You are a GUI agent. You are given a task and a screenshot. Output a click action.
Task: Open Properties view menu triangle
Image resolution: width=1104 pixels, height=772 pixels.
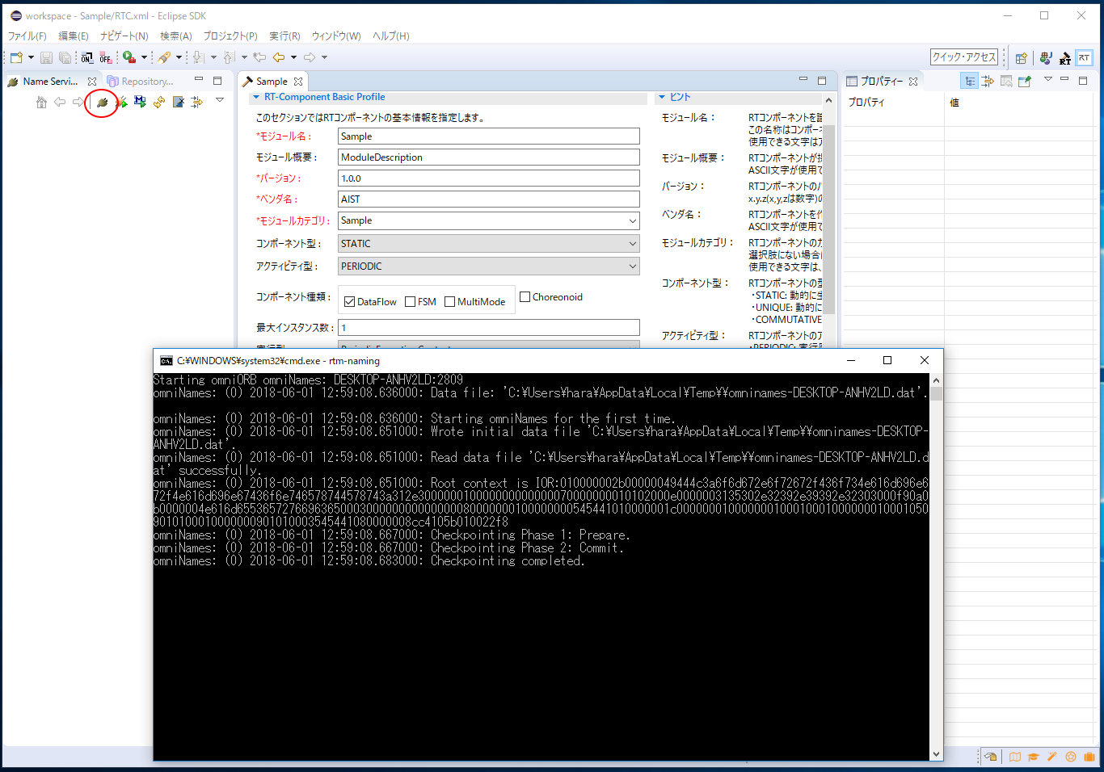[1047, 79]
